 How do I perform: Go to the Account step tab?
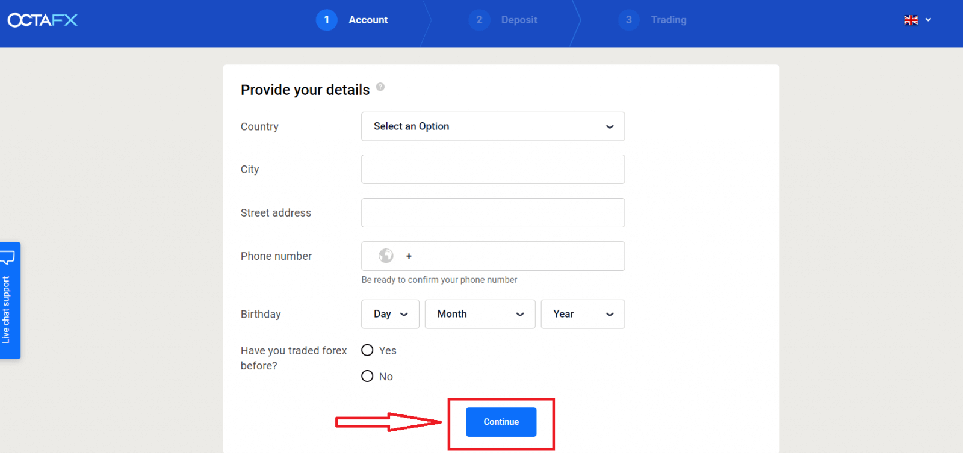[x=368, y=20]
